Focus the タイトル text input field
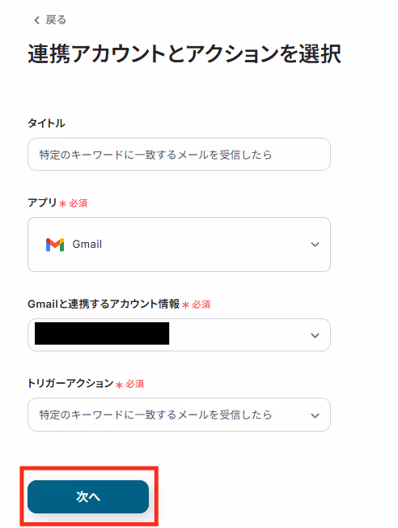This screenshot has height=528, width=398. [179, 155]
